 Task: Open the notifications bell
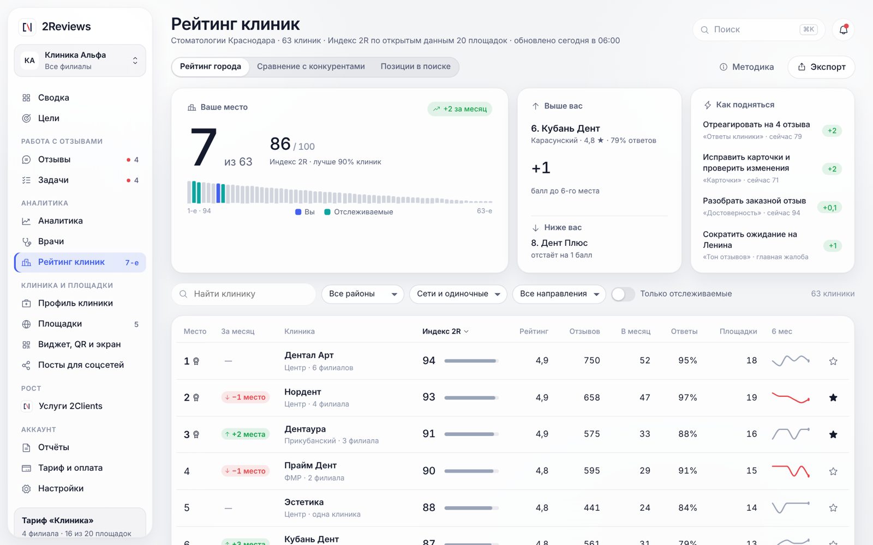click(x=843, y=29)
